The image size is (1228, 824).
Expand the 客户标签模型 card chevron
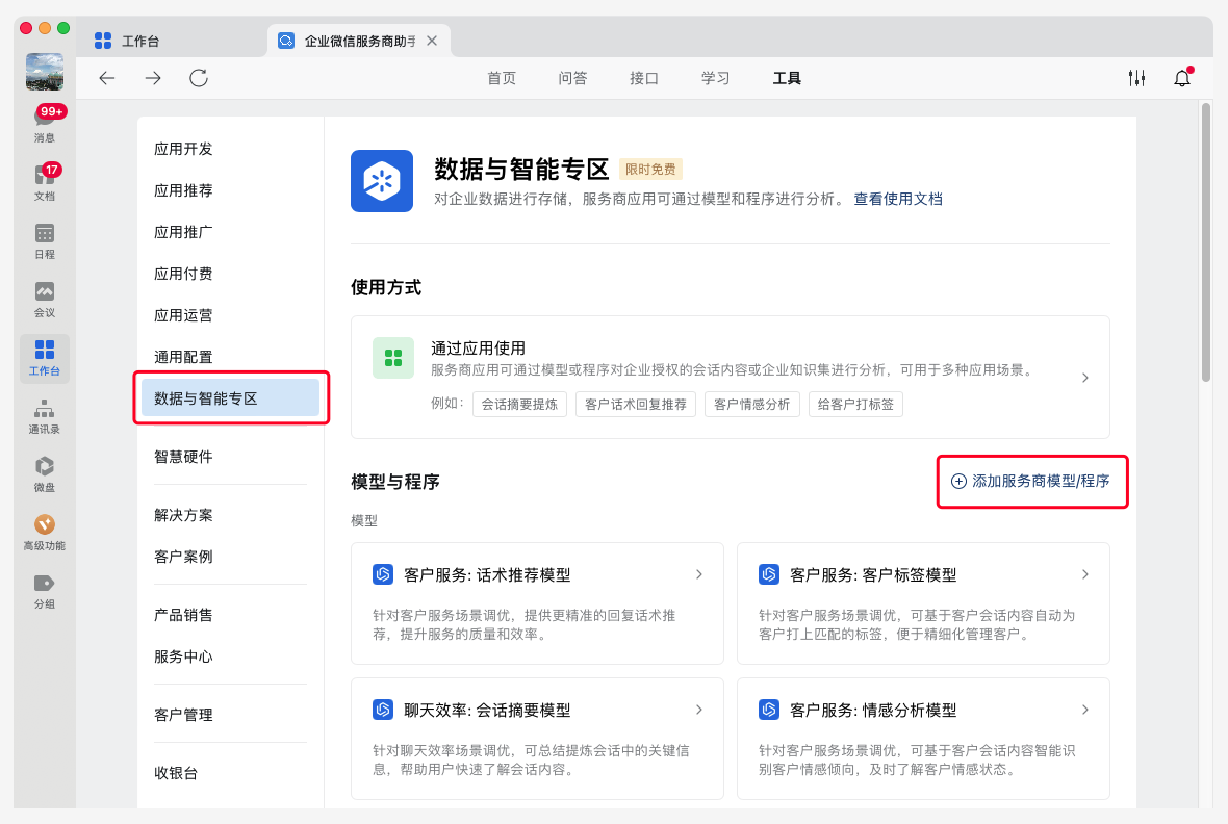1085,574
